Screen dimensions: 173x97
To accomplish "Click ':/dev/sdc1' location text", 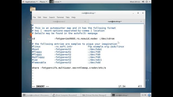I will click(95, 60).
